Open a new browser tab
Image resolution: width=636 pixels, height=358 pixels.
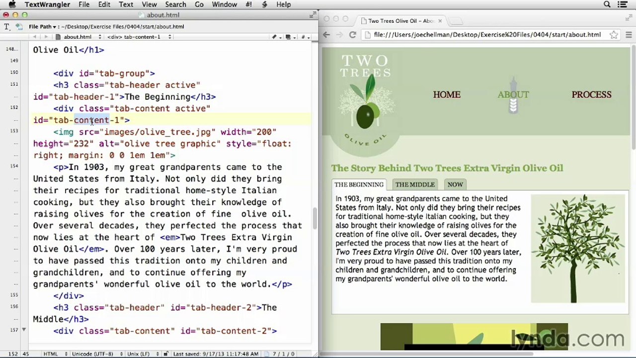click(x=456, y=21)
